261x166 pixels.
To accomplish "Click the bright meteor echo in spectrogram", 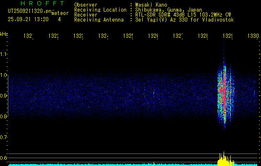I will [224, 93].
